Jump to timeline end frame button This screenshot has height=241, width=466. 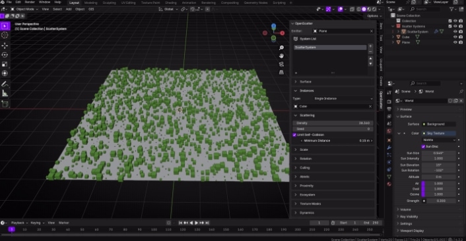pyautogui.click(x=207, y=223)
